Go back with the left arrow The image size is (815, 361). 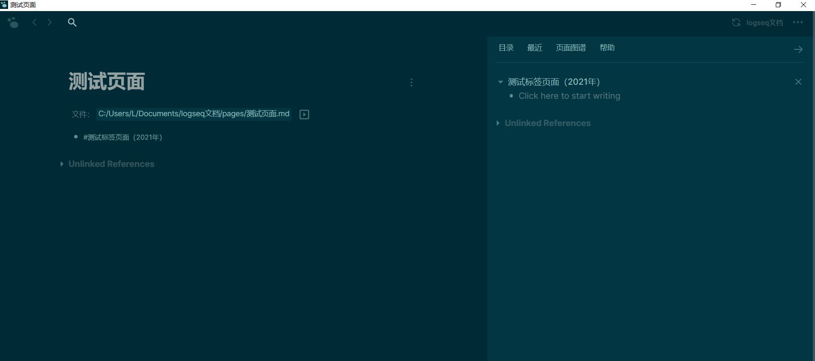pyautogui.click(x=35, y=22)
